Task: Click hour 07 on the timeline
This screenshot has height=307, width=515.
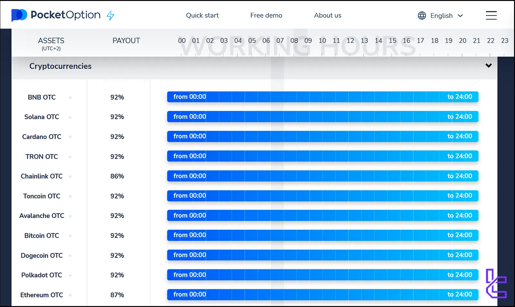Action: (x=280, y=41)
